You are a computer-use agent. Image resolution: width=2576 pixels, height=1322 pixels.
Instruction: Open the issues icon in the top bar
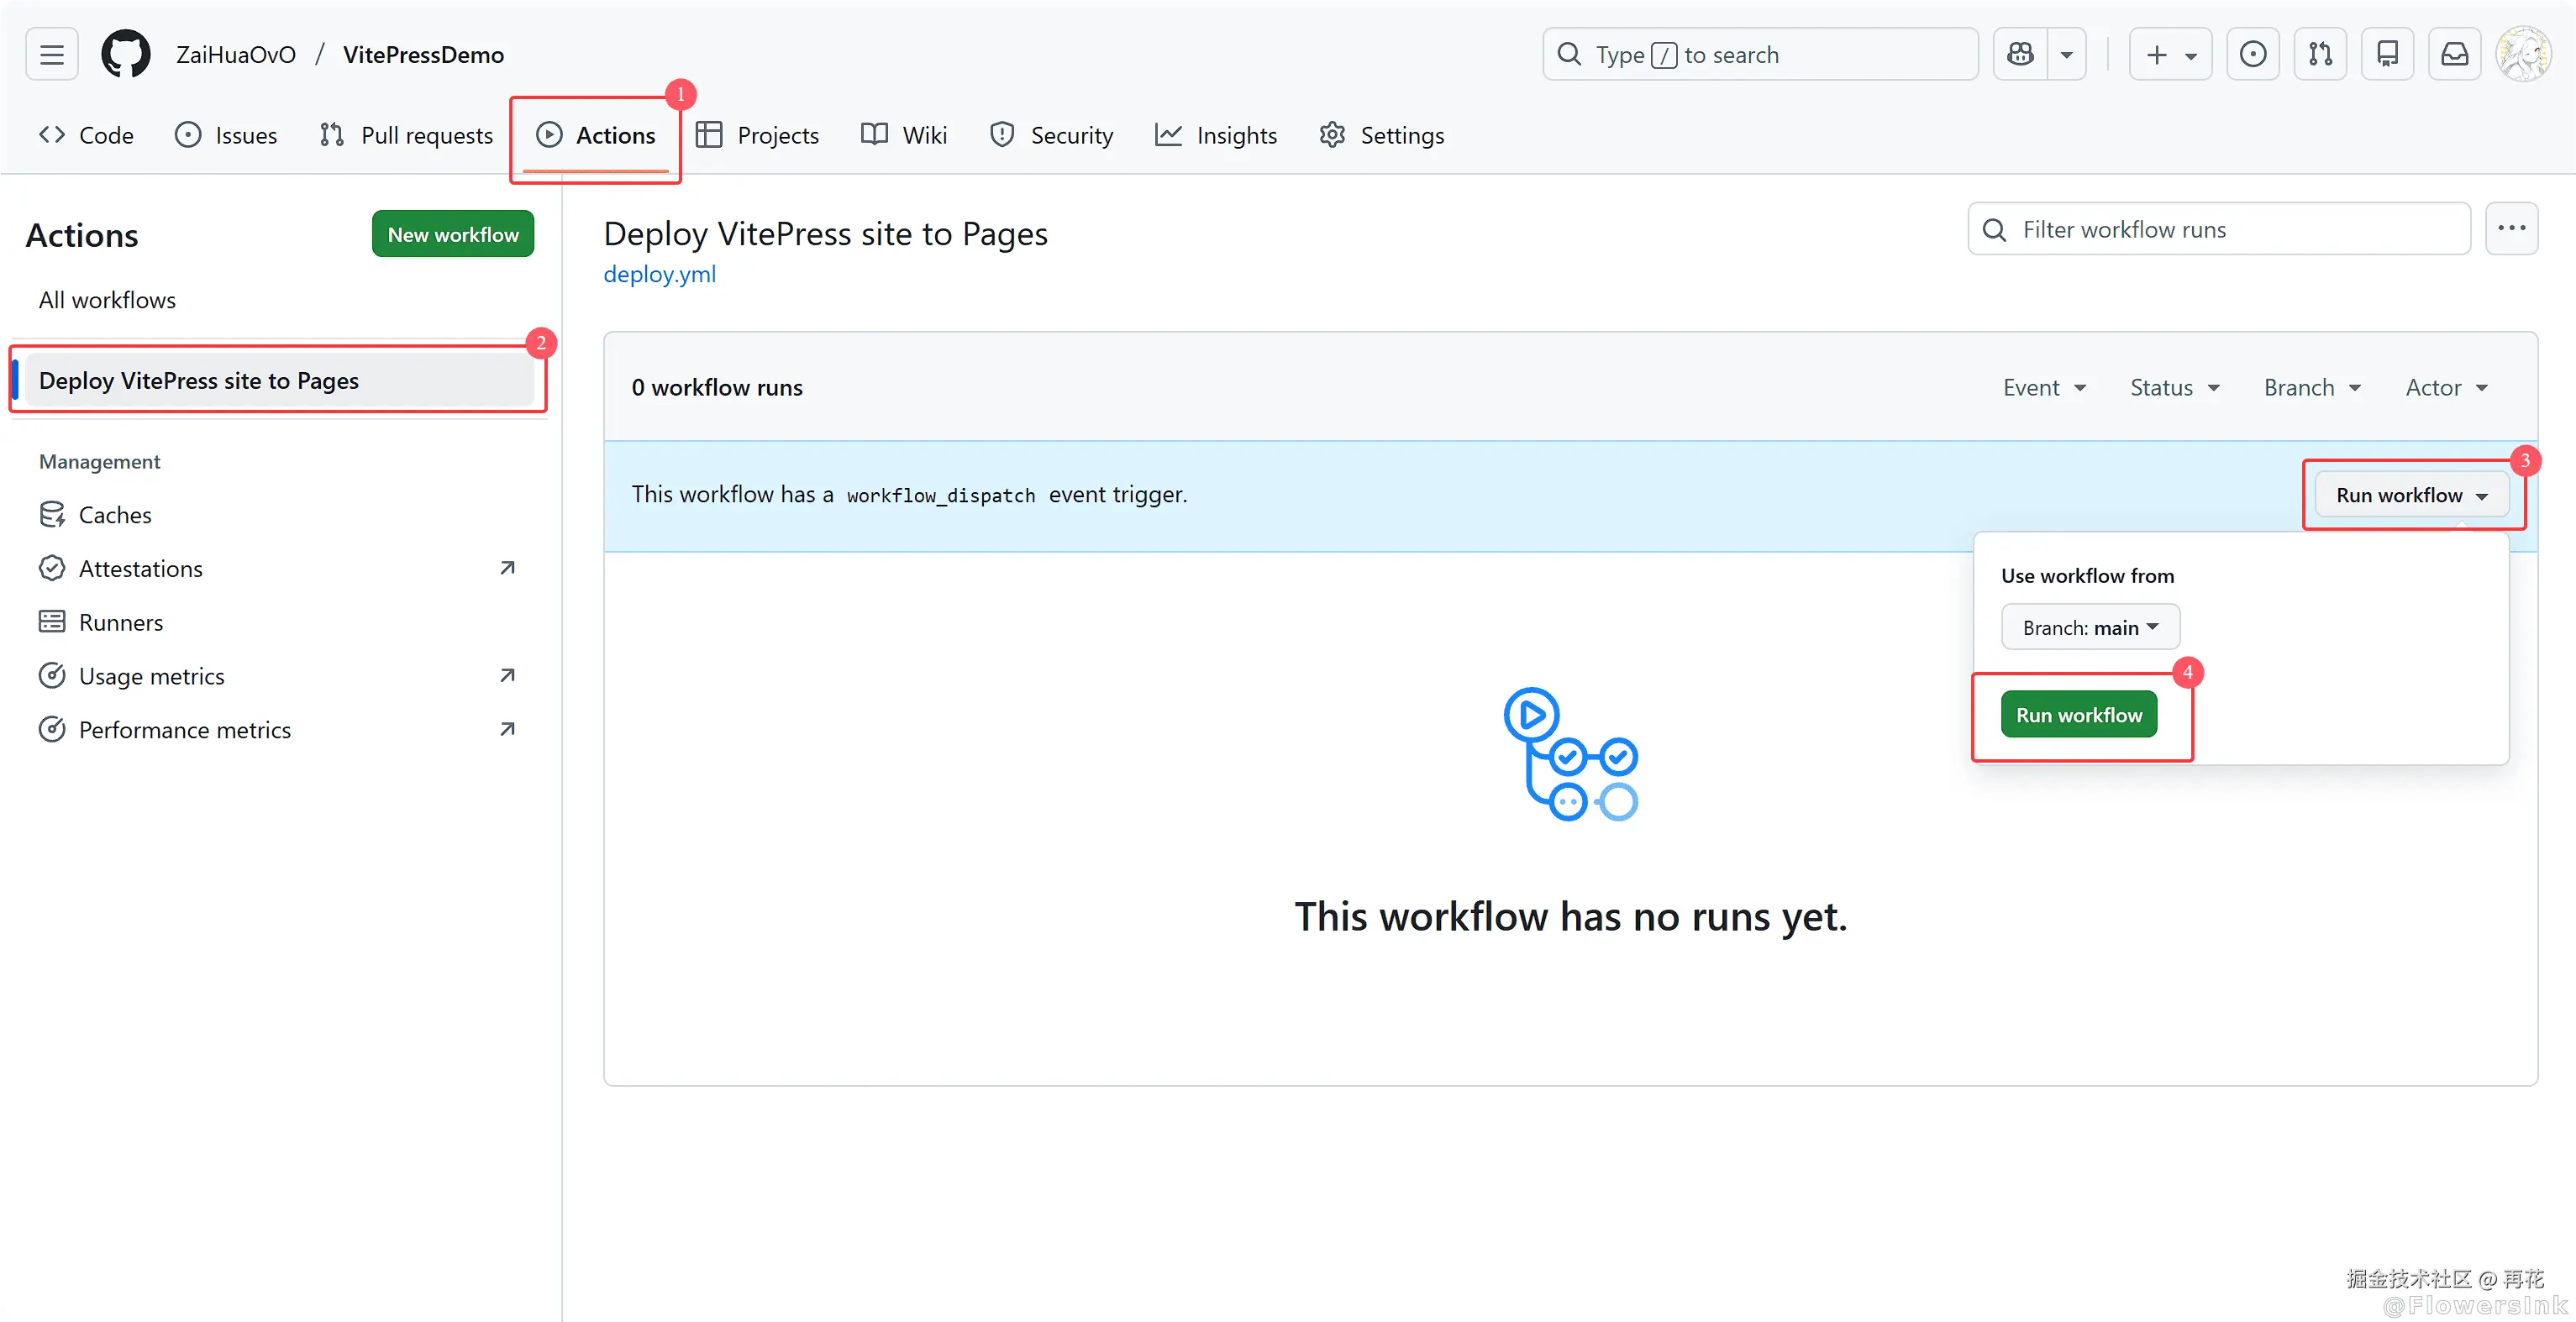2253,54
